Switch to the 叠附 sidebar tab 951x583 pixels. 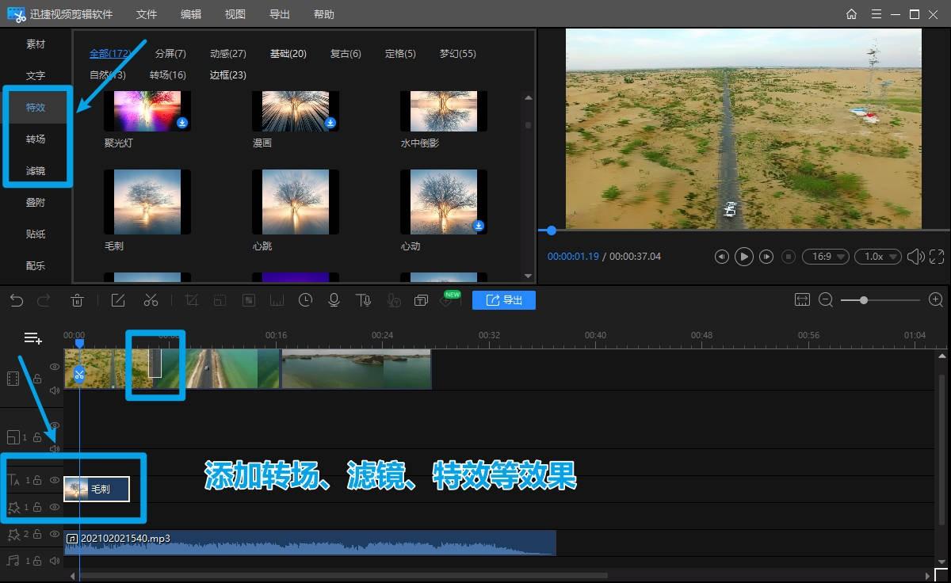(36, 202)
